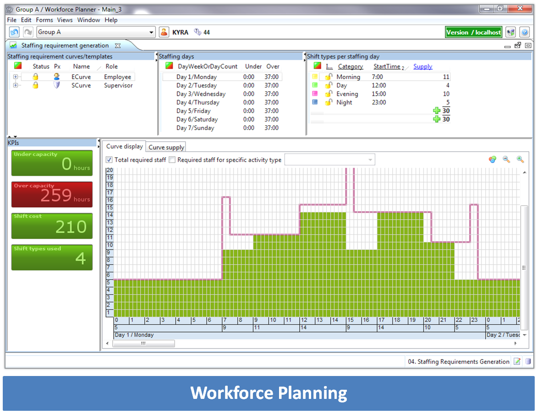Click the Name column header
Screen dimensions: 537x414
[x=81, y=66]
